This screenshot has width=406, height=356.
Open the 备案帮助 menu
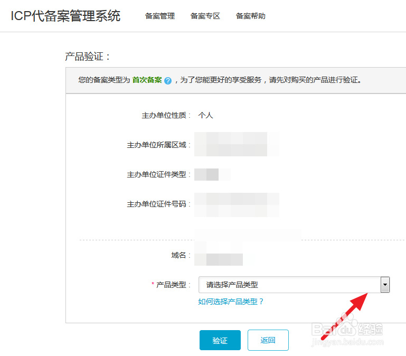click(251, 16)
